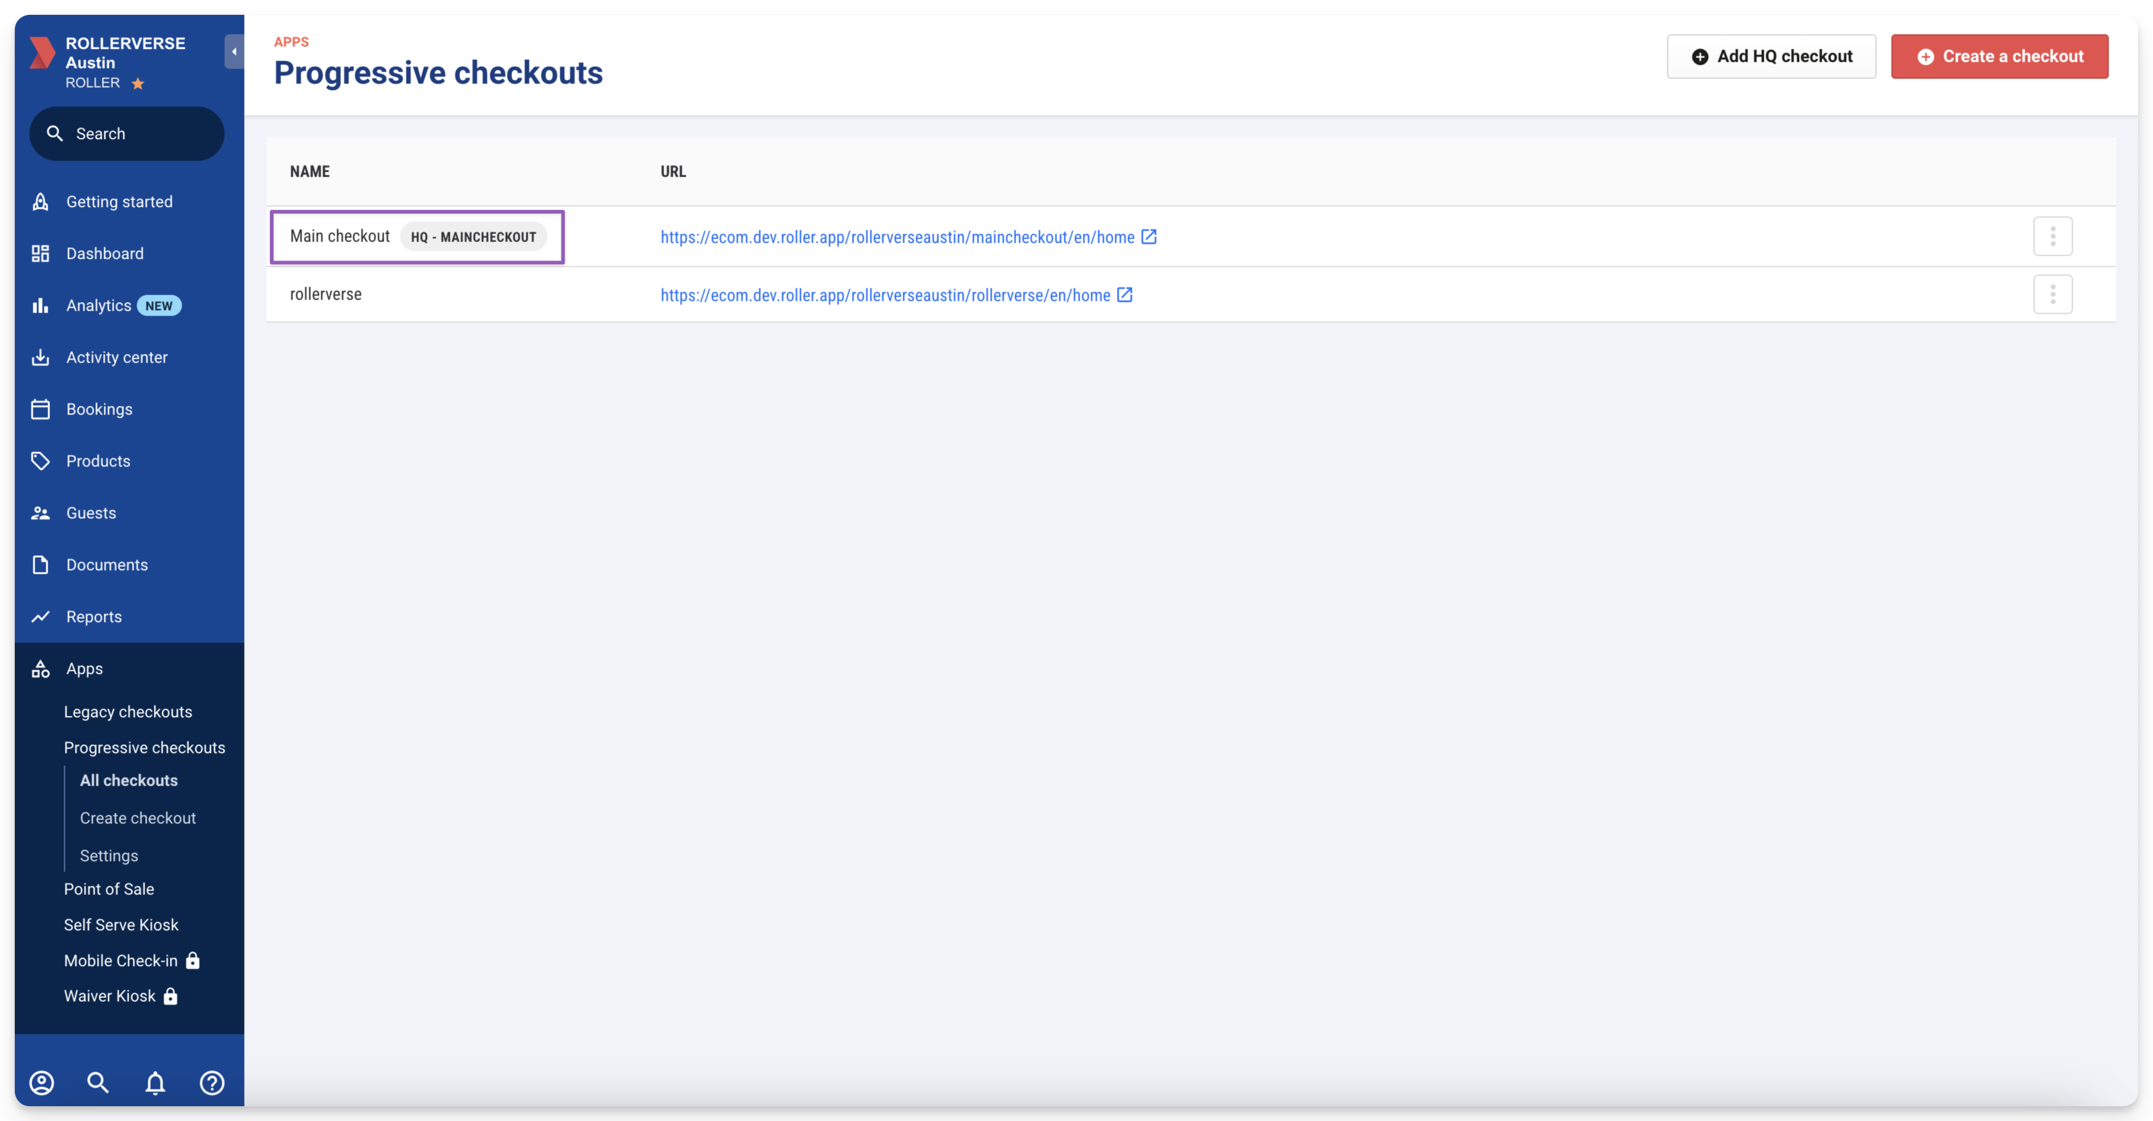Click the Guests people icon

(x=40, y=513)
